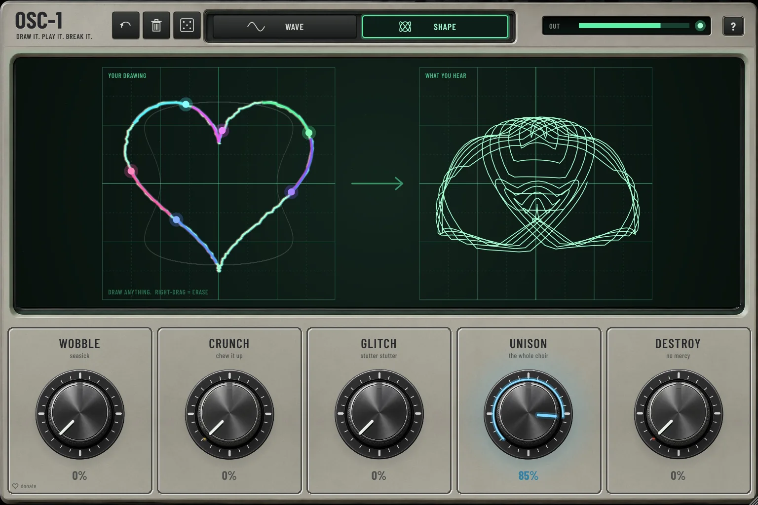This screenshot has width=758, height=505.
Task: Click the WOBBLE knob
Action: (80, 414)
